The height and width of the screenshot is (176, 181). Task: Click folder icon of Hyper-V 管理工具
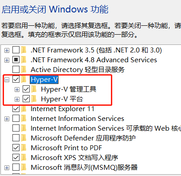(x=34, y=89)
